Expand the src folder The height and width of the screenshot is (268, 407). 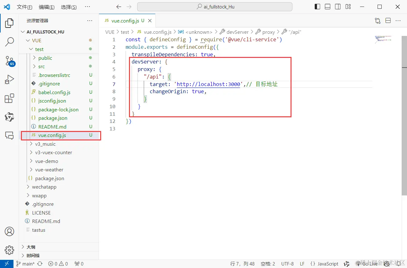tap(59, 66)
